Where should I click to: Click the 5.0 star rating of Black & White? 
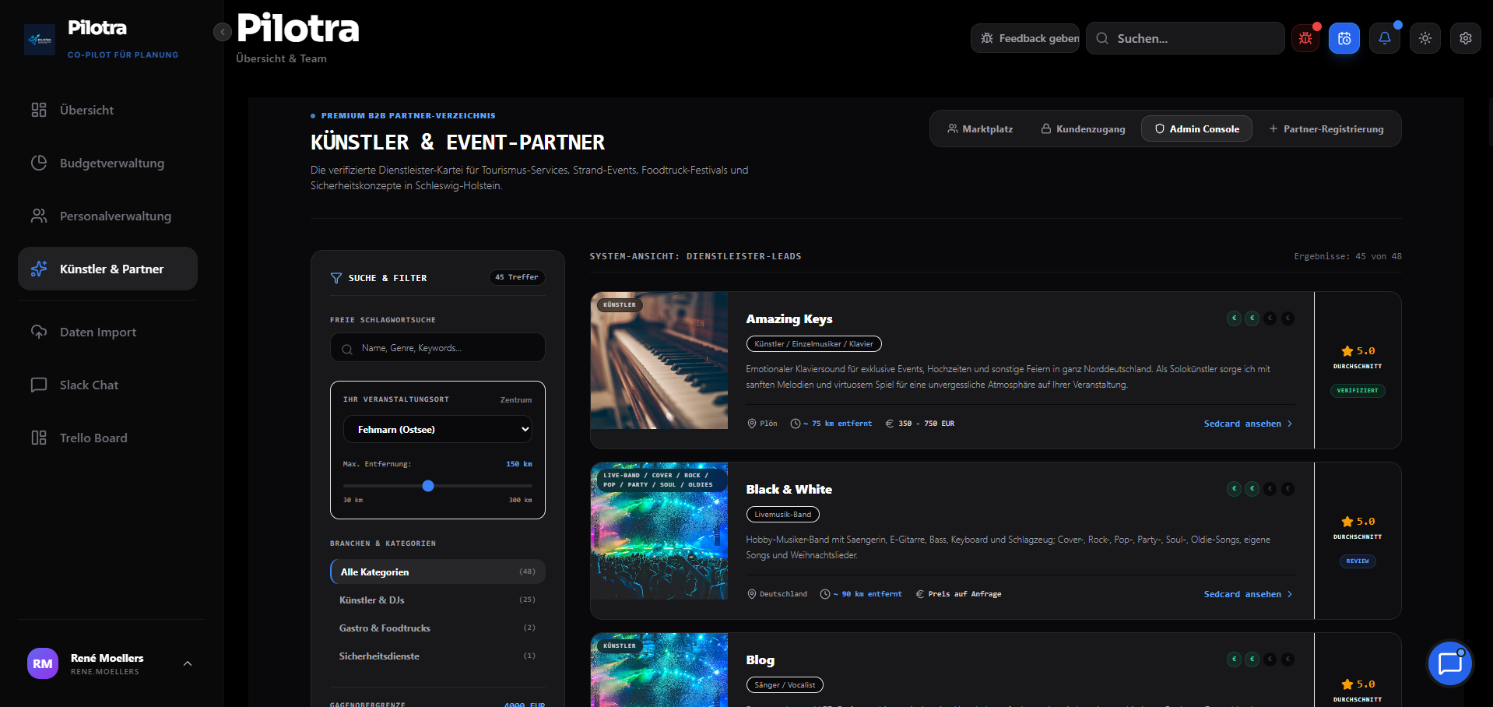(1358, 522)
